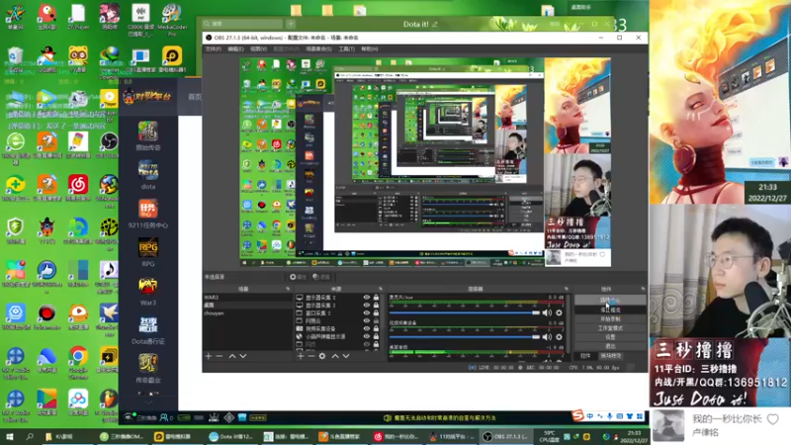The image size is (791, 445).
Task: Toggle lock on 小葫芦弹幕显示源 source
Action: [376, 336]
